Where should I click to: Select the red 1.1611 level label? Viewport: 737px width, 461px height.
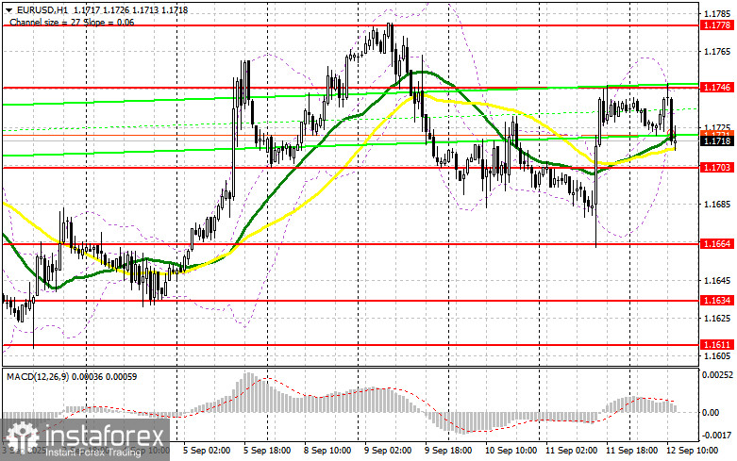[717, 345]
